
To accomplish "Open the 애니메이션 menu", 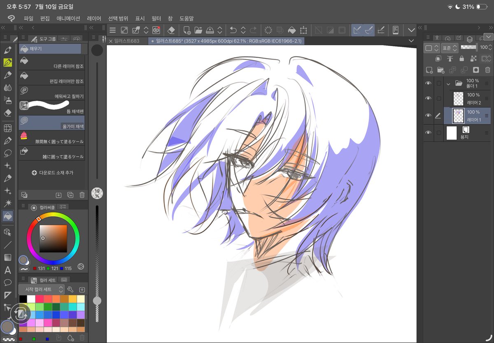I will 68,19.
